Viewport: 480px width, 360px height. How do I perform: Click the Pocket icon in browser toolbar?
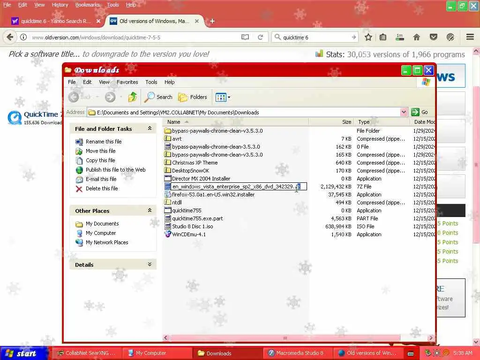[x=433, y=37]
